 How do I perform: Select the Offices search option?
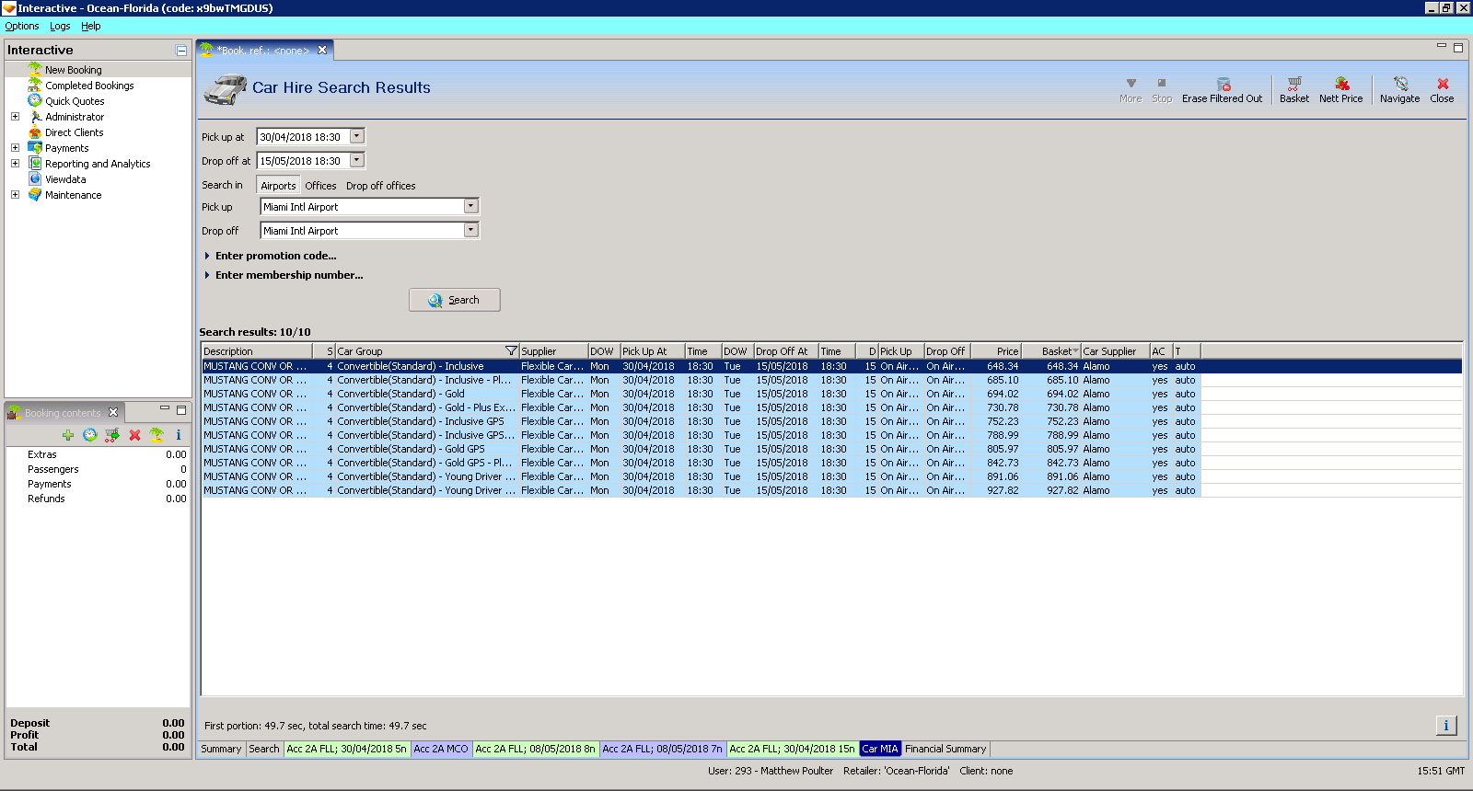coord(320,186)
